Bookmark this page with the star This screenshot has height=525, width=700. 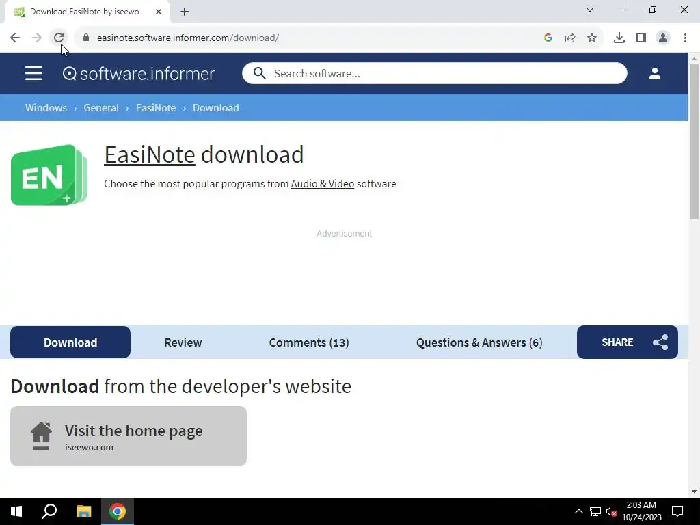pos(592,38)
